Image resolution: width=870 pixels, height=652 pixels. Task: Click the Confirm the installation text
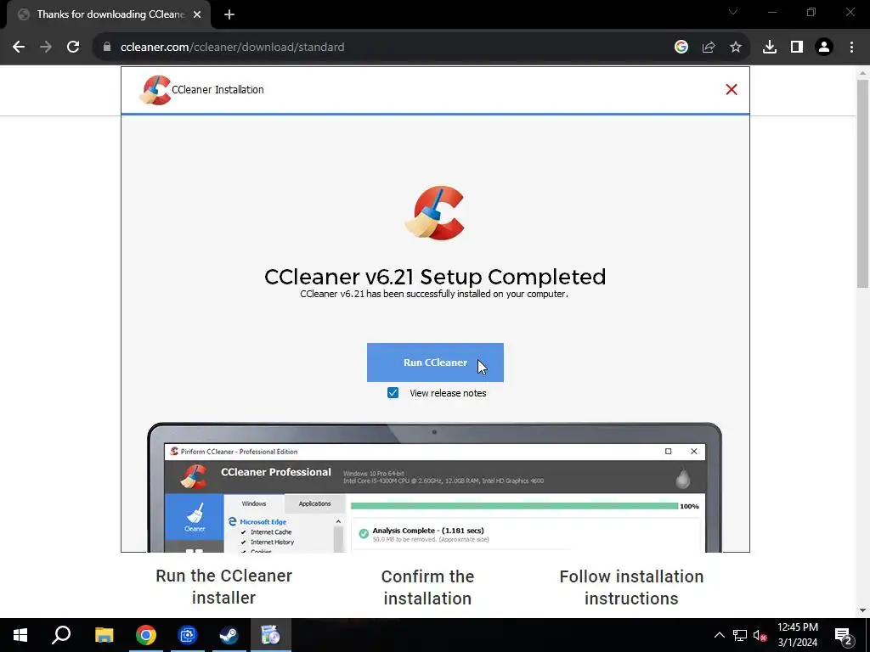[x=428, y=587]
